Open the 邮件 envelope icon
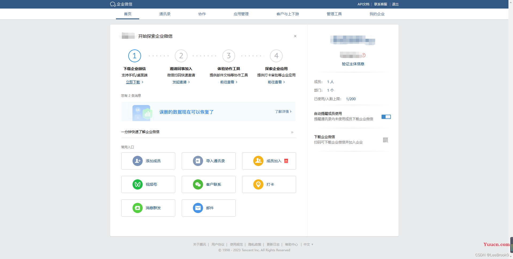 pos(198,208)
